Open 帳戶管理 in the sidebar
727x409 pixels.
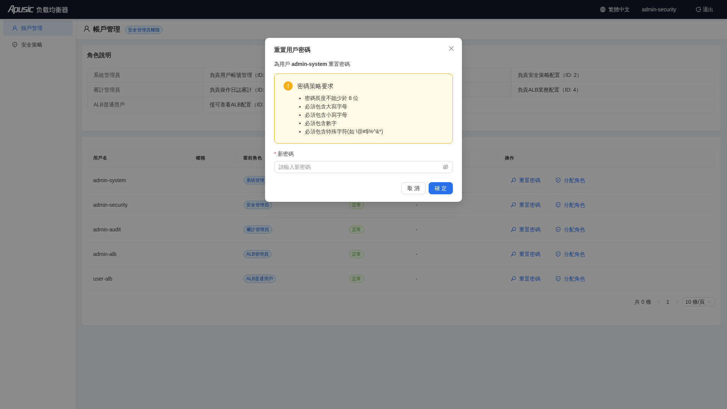[x=38, y=28]
